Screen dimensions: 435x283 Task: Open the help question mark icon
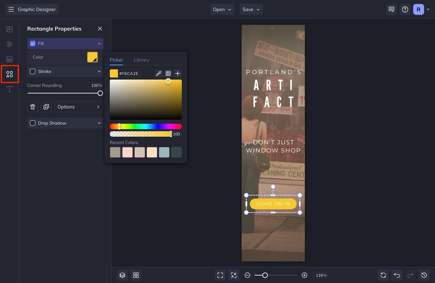pos(405,9)
